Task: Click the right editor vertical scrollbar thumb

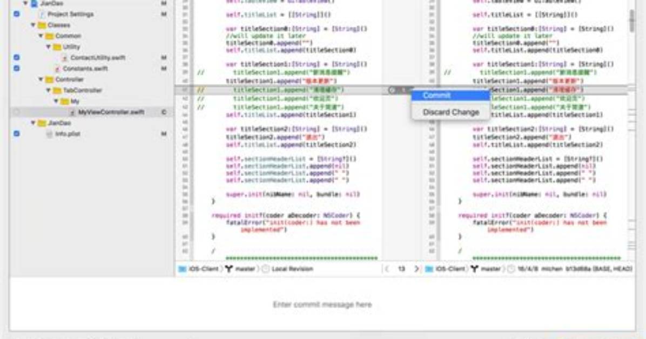Action: [x=631, y=21]
